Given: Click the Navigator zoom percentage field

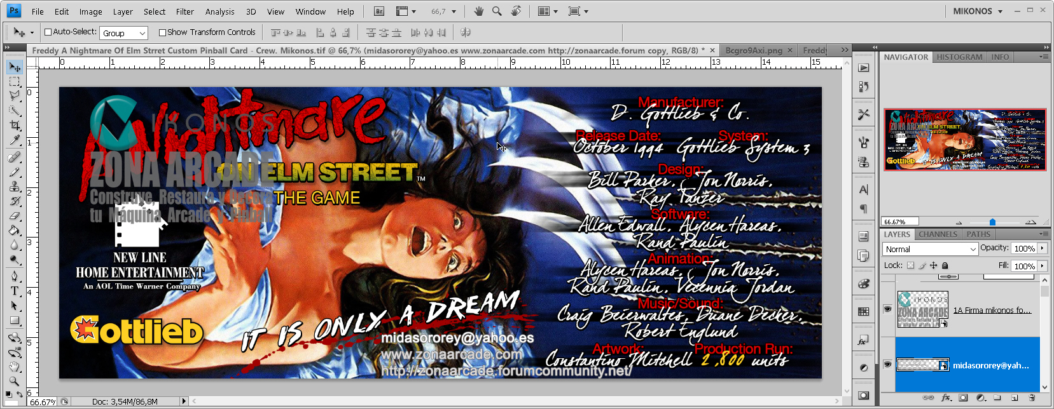Looking at the screenshot, I should 899,222.
